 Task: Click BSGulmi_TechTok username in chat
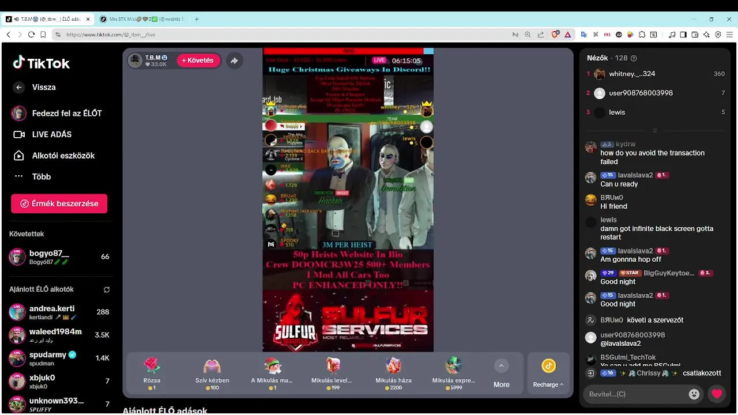click(x=628, y=357)
